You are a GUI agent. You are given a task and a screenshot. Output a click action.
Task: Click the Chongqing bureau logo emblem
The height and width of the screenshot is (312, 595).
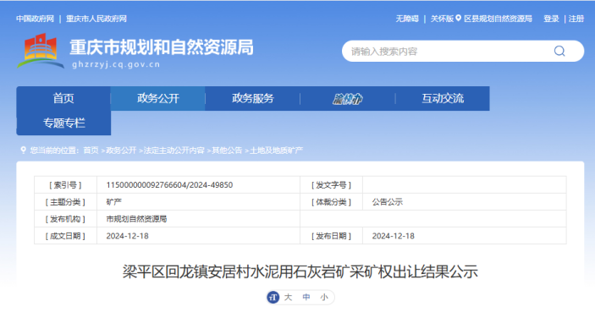tap(40, 52)
